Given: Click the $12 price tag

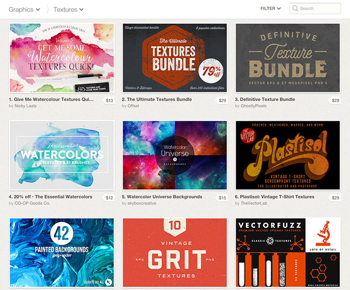Looking at the screenshot, I should point(109,198).
